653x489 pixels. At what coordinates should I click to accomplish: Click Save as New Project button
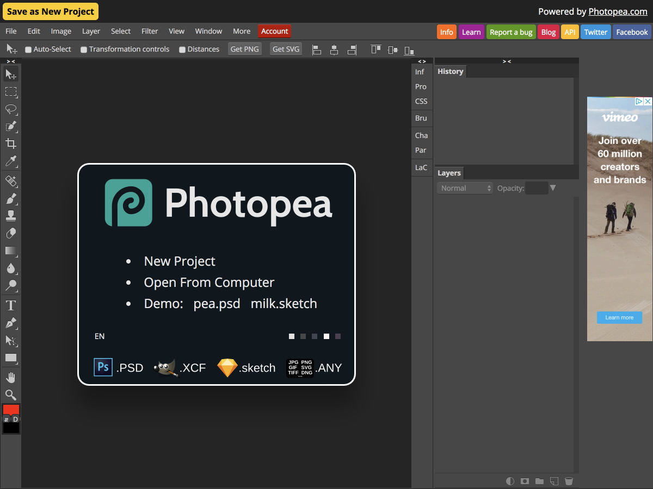pyautogui.click(x=51, y=11)
